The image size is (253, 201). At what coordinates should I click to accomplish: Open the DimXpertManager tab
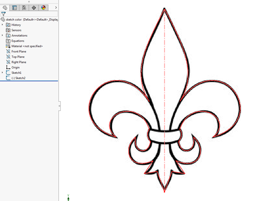[34, 8]
